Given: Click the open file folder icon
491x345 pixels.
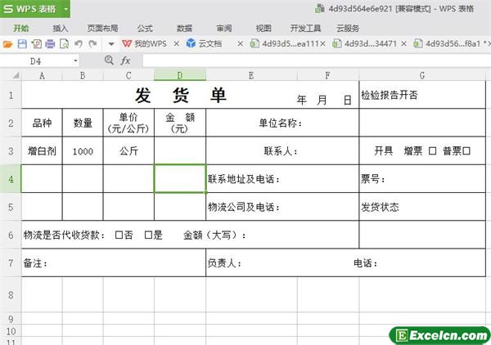Looking at the screenshot, I should 7,44.
